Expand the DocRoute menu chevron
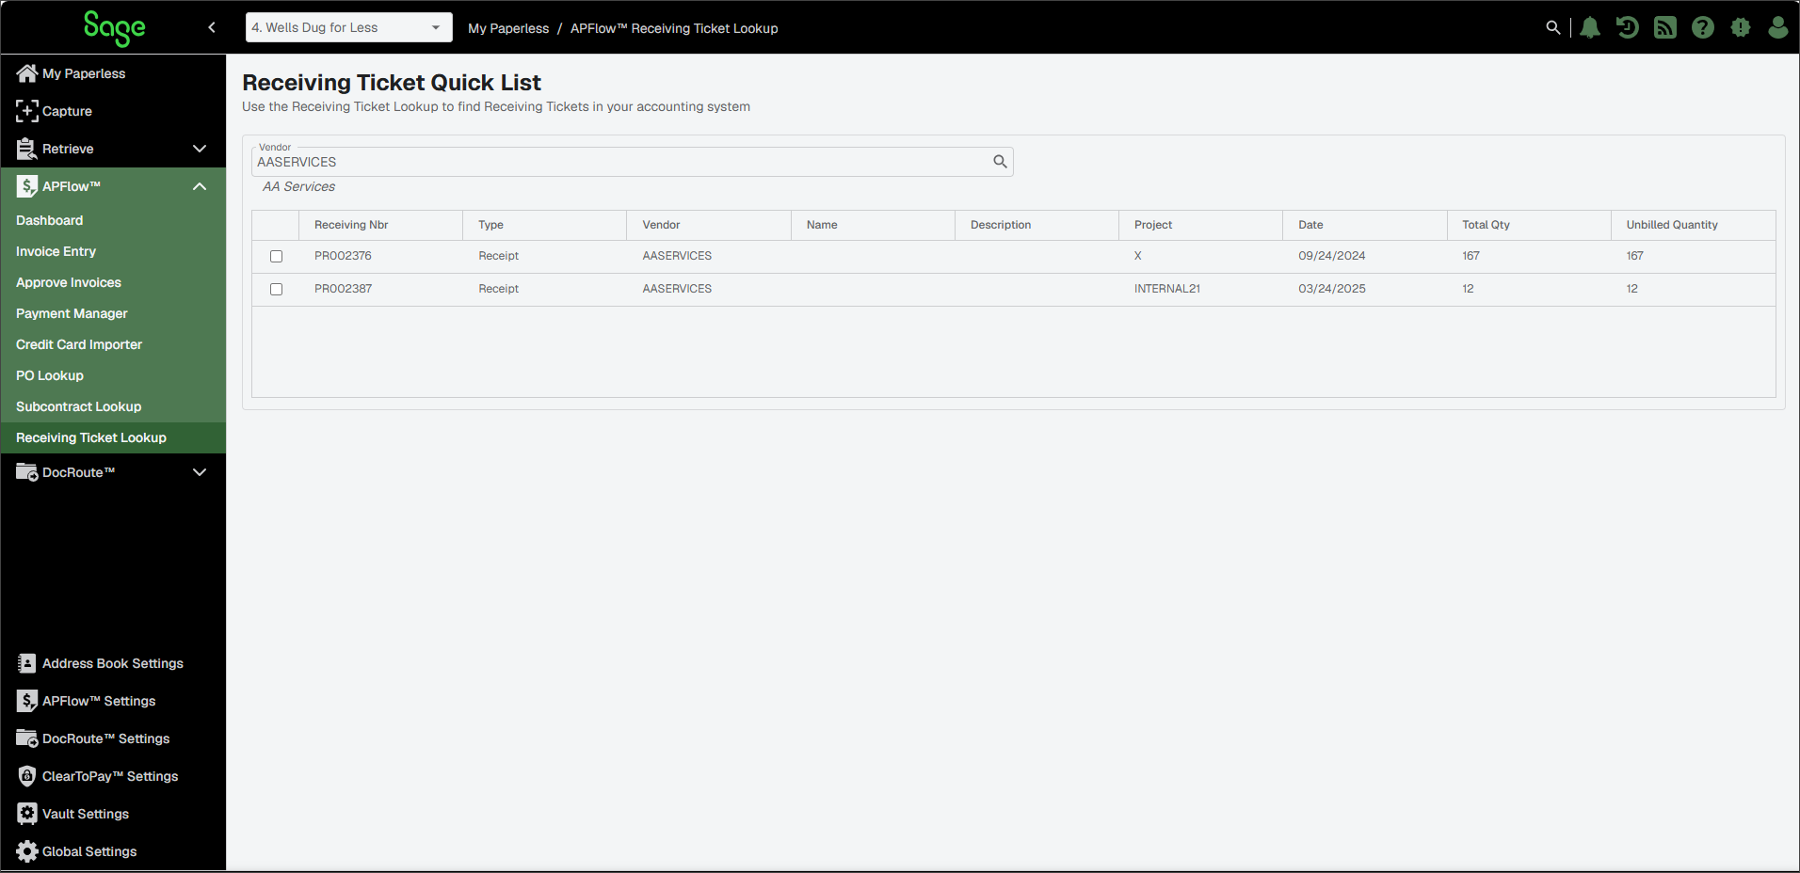 pyautogui.click(x=200, y=472)
